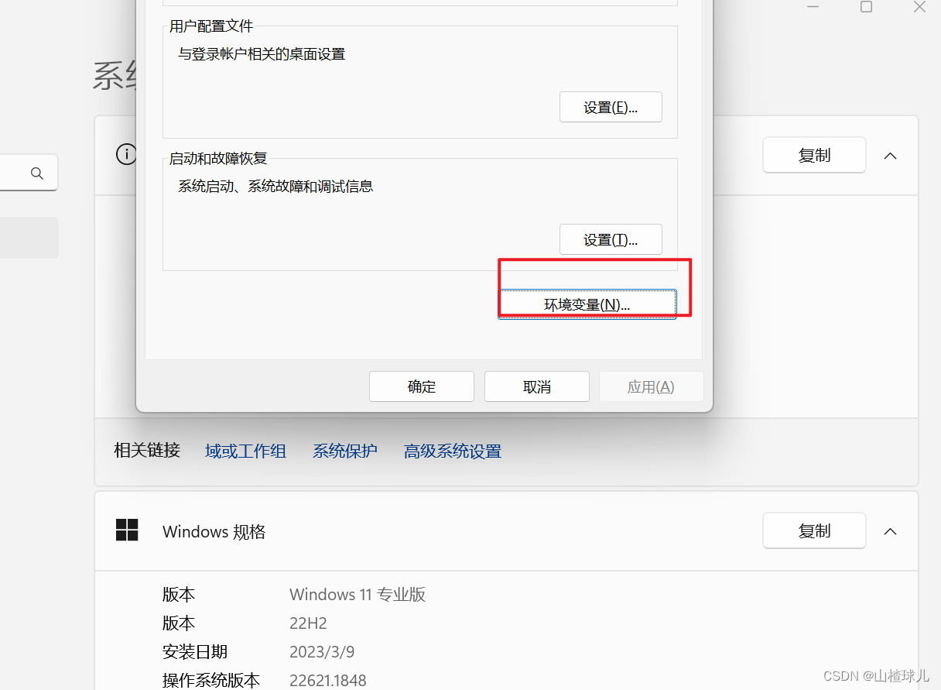Copy device info using top 复制 button
This screenshot has width=941, height=690.
coord(813,155)
